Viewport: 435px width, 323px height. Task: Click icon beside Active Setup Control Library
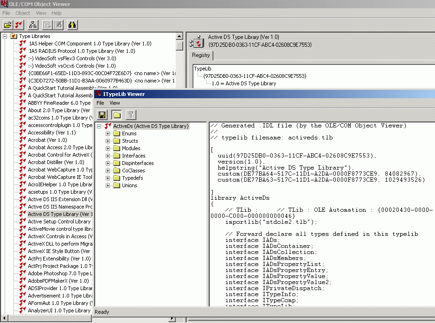[22, 222]
